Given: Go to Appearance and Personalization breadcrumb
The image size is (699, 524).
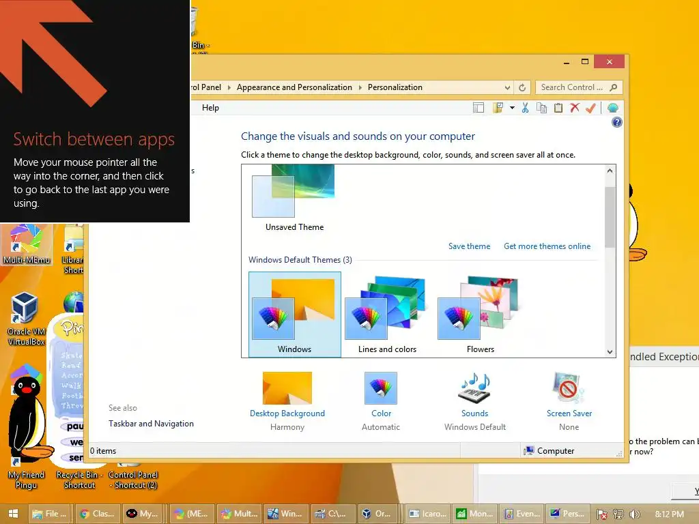Looking at the screenshot, I should (294, 87).
